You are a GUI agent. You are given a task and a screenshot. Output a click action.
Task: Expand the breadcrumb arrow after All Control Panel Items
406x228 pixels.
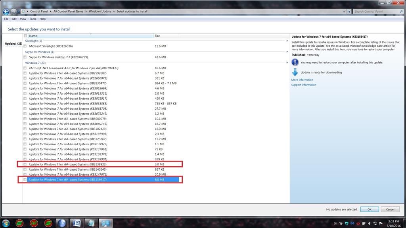tap(86, 11)
